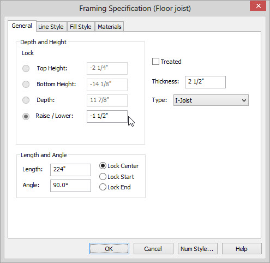The height and width of the screenshot is (263, 270).
Task: Confirm with the OK button
Action: coord(109,248)
